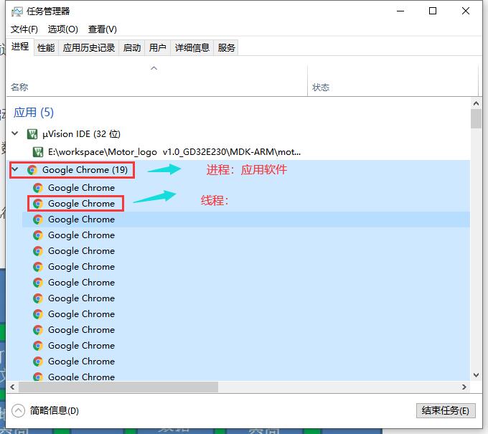
Task: Collapse the µVision IDE group
Action: point(14,133)
